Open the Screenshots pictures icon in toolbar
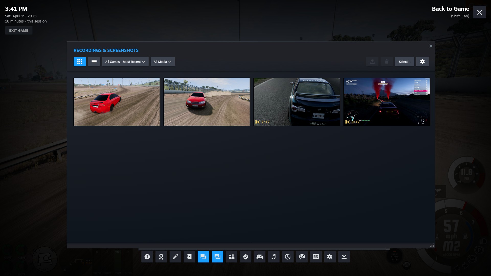 (x=217, y=257)
